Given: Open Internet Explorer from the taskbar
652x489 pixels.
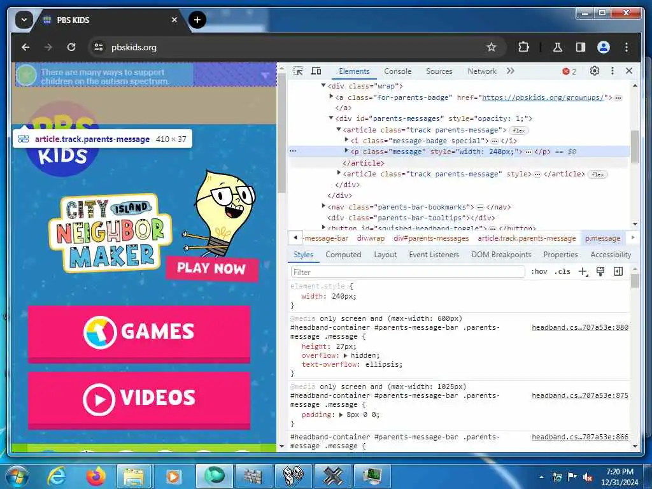Looking at the screenshot, I should coord(57,476).
